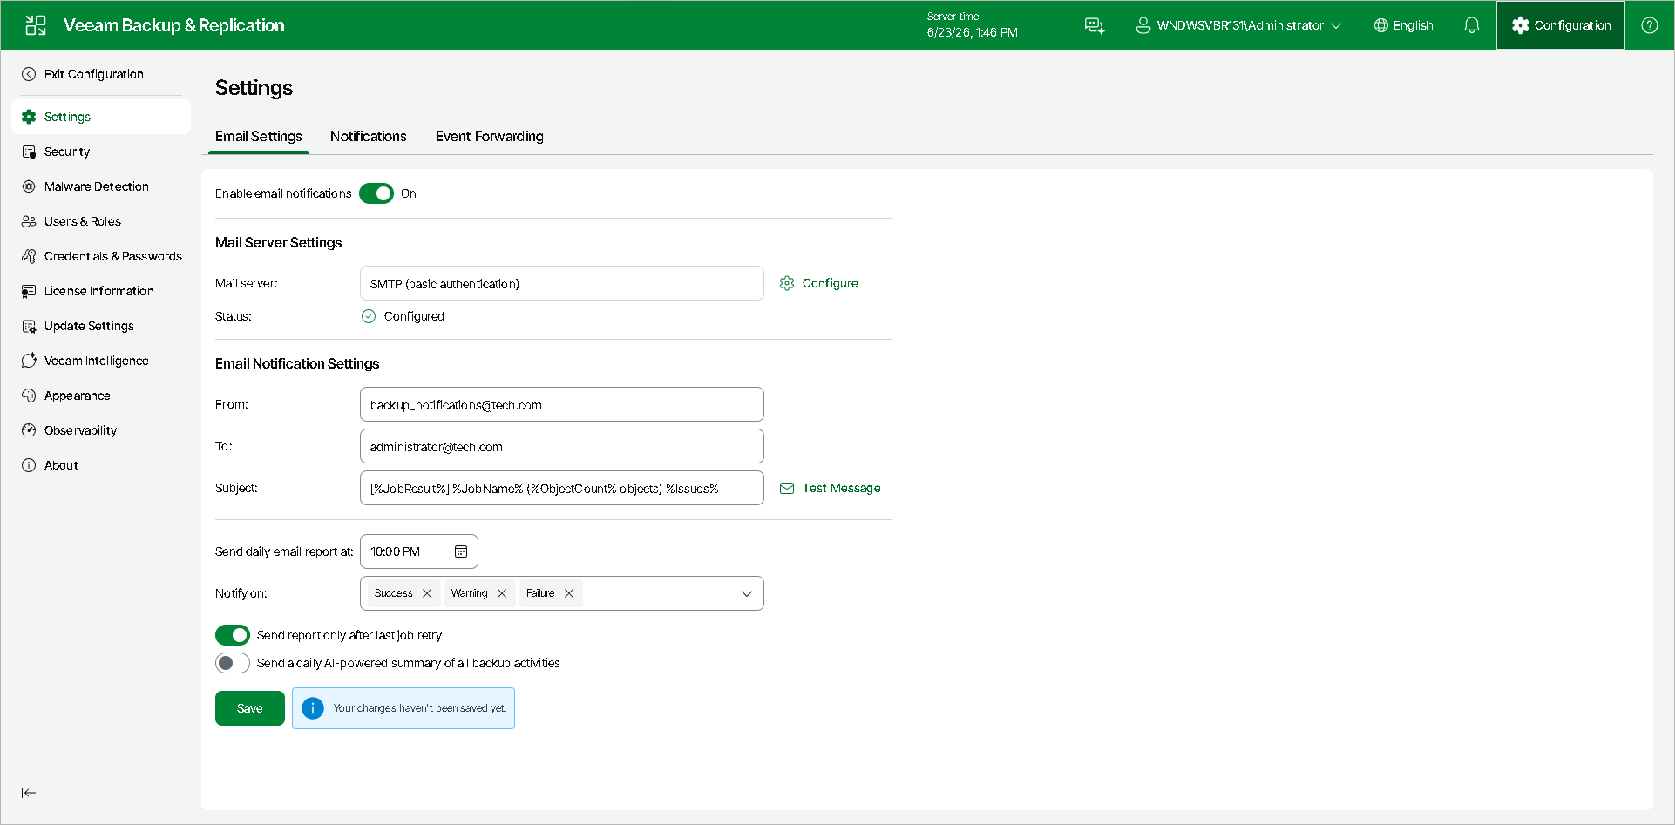Click the Configuration button in header
Image resolution: width=1675 pixels, height=825 pixels.
pyautogui.click(x=1561, y=25)
